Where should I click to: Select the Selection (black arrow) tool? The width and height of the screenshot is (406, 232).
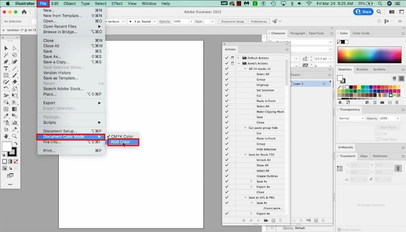[x=6, y=48]
